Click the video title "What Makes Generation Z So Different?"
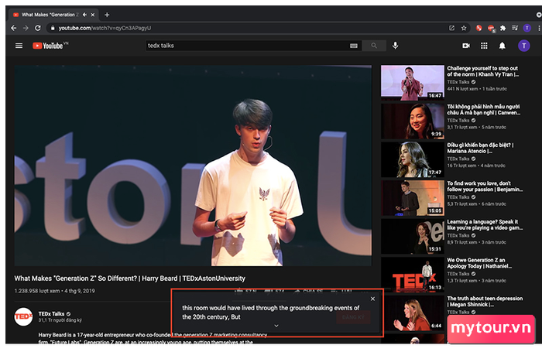The image size is (542, 352). (129, 279)
